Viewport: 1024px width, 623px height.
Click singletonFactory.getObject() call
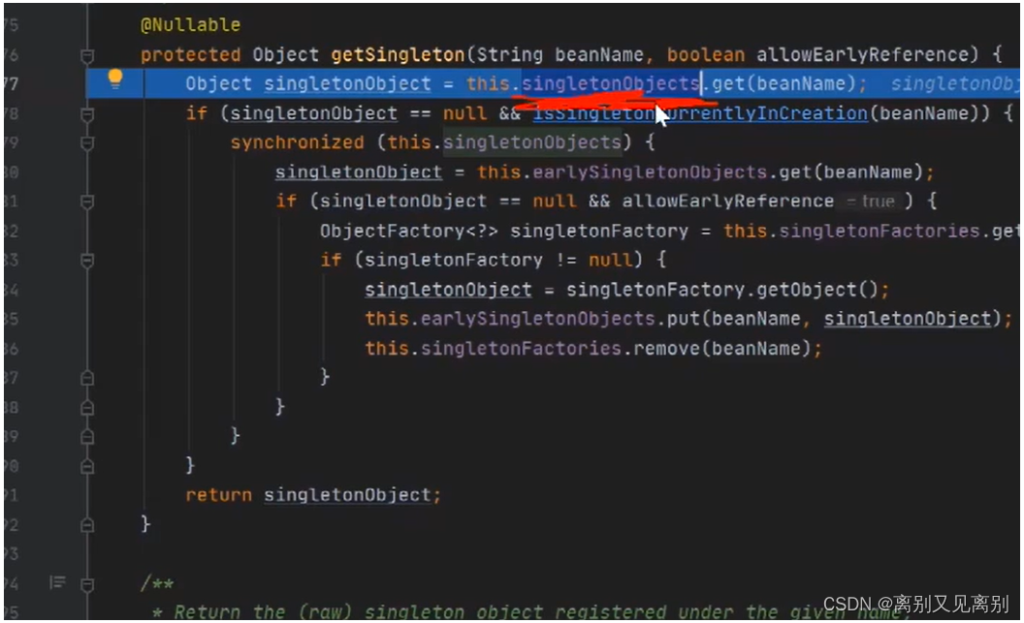point(722,290)
